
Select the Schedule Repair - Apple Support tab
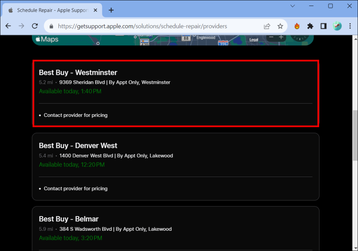click(x=52, y=10)
